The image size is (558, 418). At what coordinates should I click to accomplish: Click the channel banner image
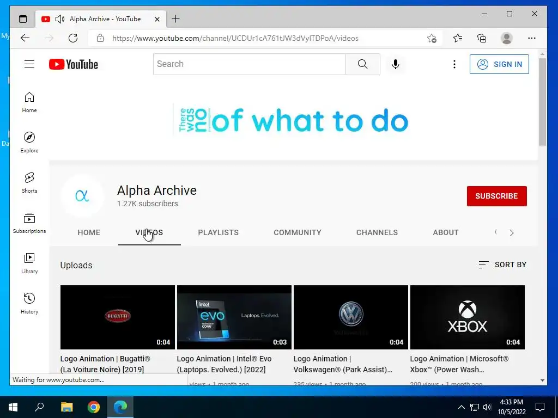[293, 121]
